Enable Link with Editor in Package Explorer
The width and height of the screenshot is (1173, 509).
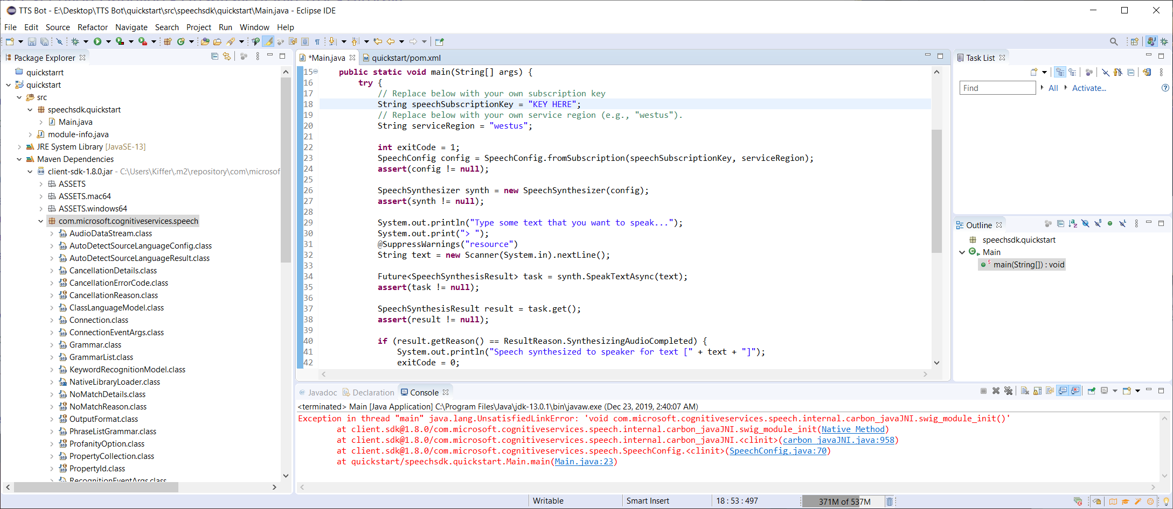(x=226, y=56)
